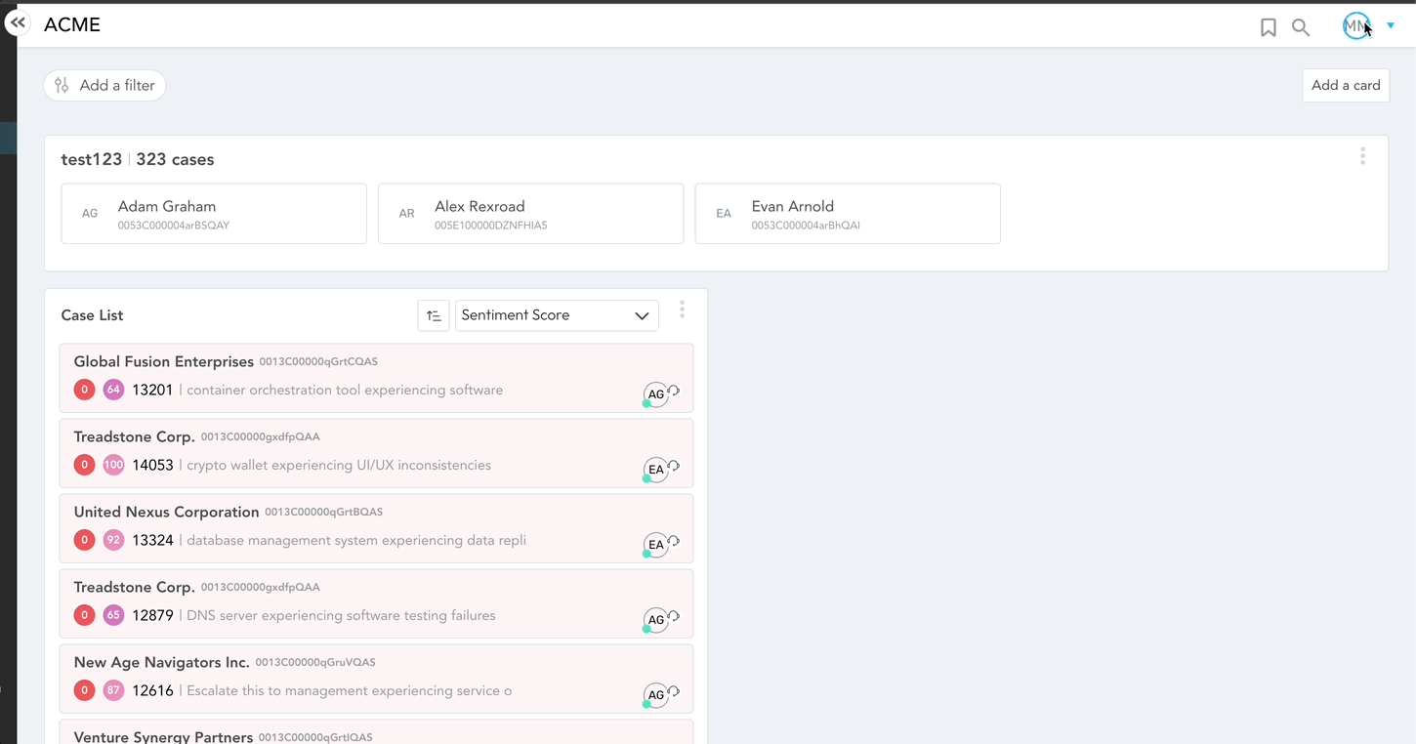The width and height of the screenshot is (1416, 744).
Task: Click the bookmark icon in header
Action: 1269,27
